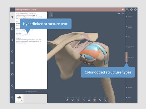This screenshot has width=146, height=109.
Task: Select the Ligaments category tab
Action: point(131,57)
